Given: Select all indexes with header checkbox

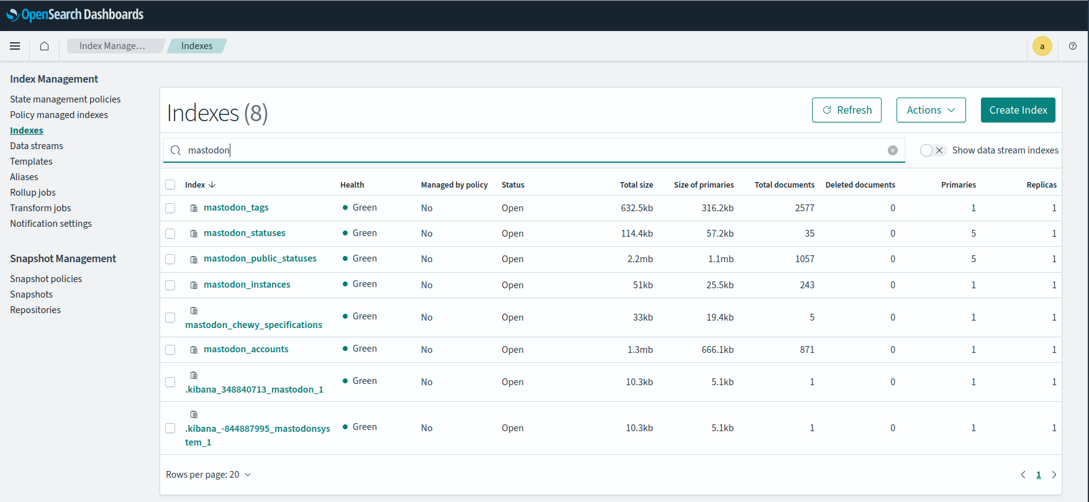Looking at the screenshot, I should point(170,185).
